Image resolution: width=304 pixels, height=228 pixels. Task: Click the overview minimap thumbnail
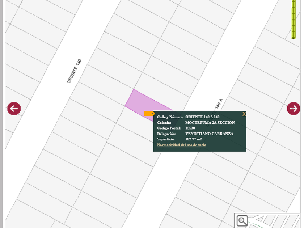point(267,221)
